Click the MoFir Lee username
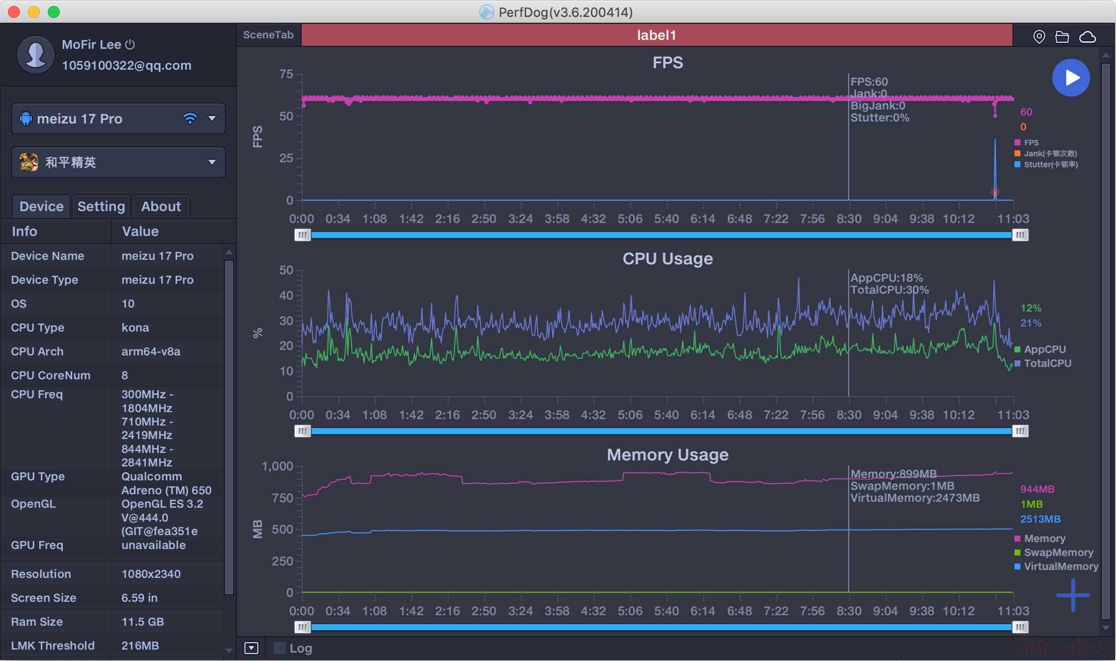 92,44
